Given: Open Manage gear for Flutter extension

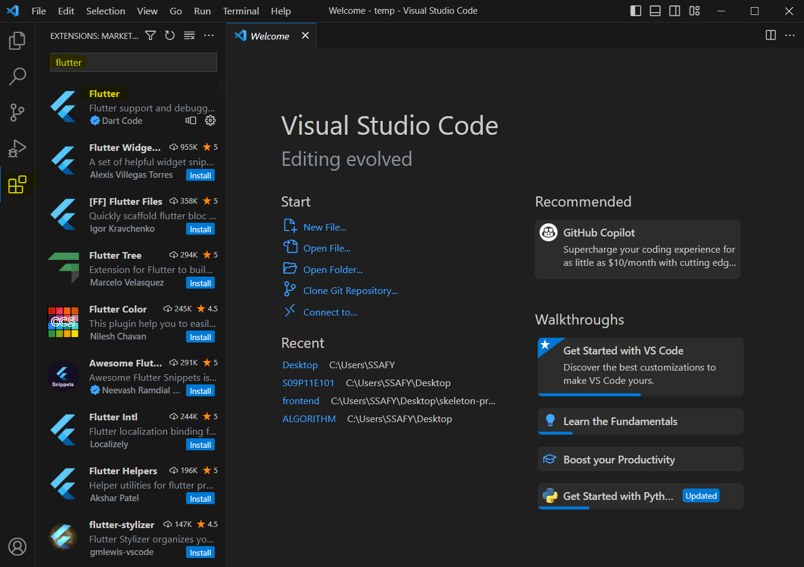Looking at the screenshot, I should click(210, 120).
